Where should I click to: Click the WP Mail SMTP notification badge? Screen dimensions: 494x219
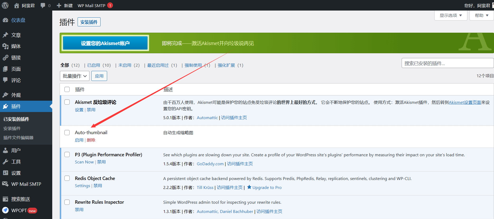(110, 5)
